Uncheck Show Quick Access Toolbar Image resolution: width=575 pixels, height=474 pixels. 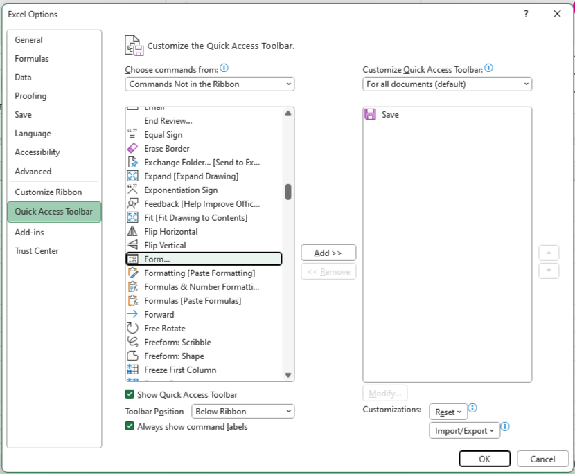click(129, 392)
